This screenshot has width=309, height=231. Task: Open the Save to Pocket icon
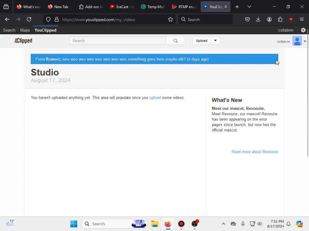tap(247, 20)
